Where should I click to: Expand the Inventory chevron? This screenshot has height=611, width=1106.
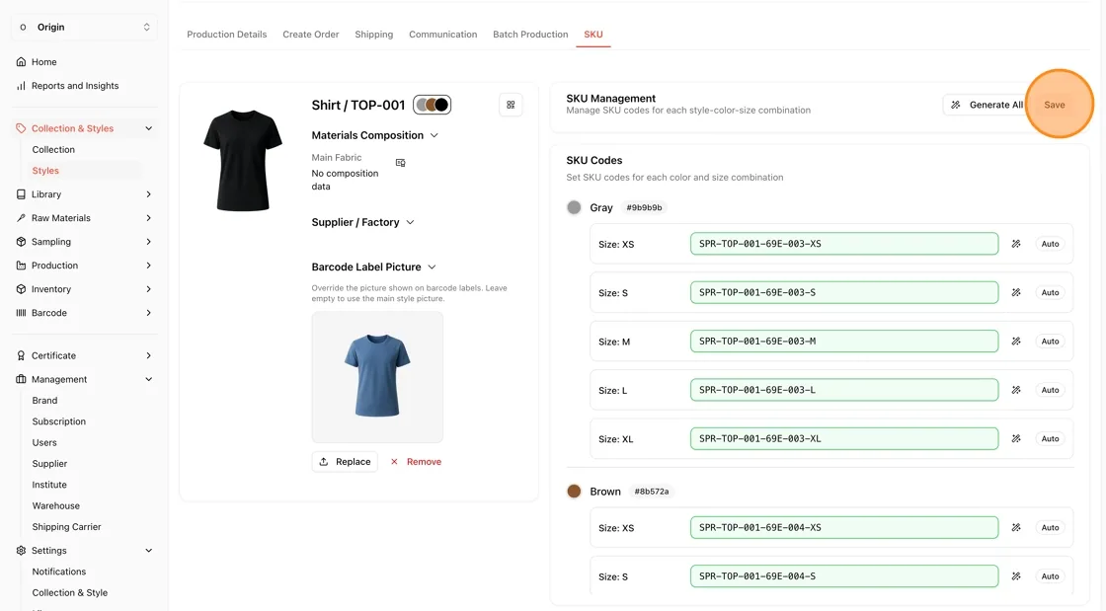[149, 289]
